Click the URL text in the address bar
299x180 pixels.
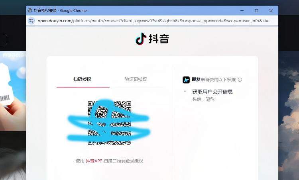[x=154, y=21]
